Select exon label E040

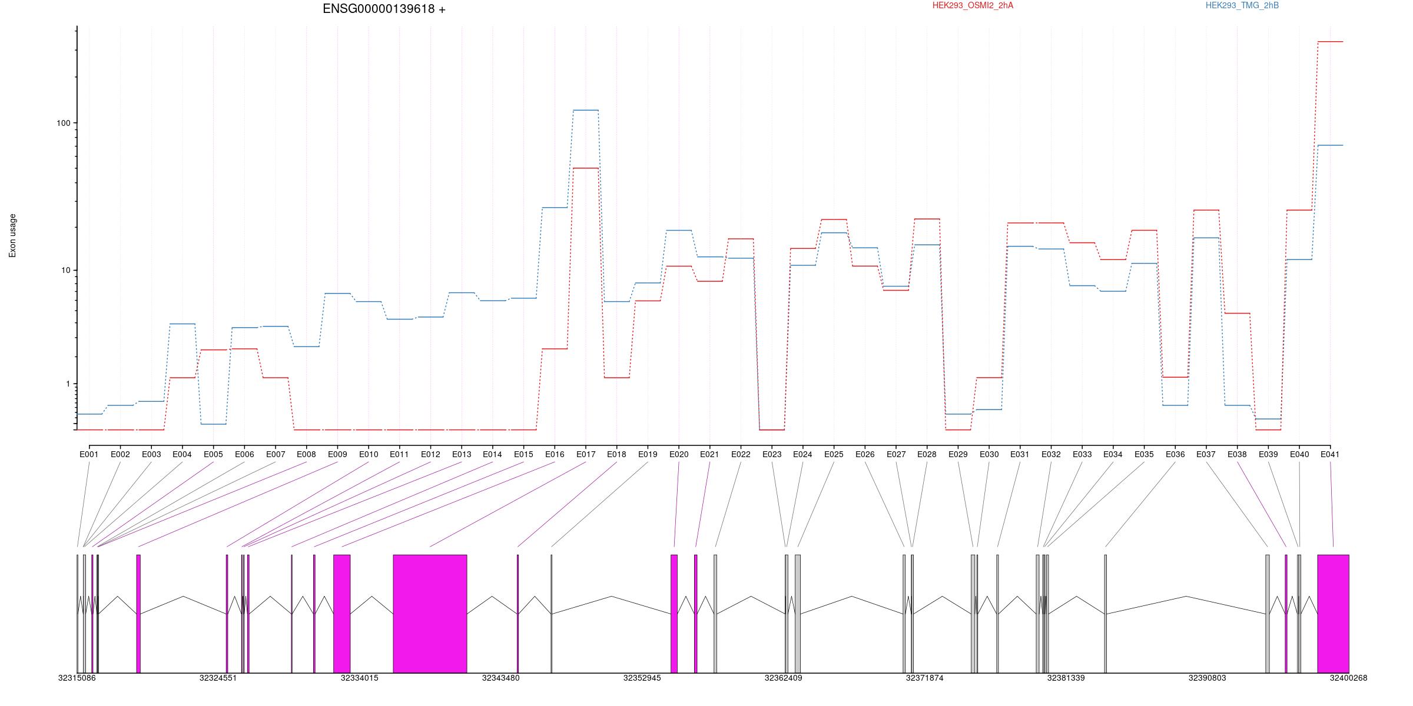[1299, 454]
